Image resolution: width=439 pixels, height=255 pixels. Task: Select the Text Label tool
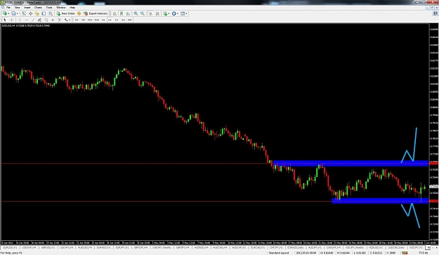coord(60,20)
